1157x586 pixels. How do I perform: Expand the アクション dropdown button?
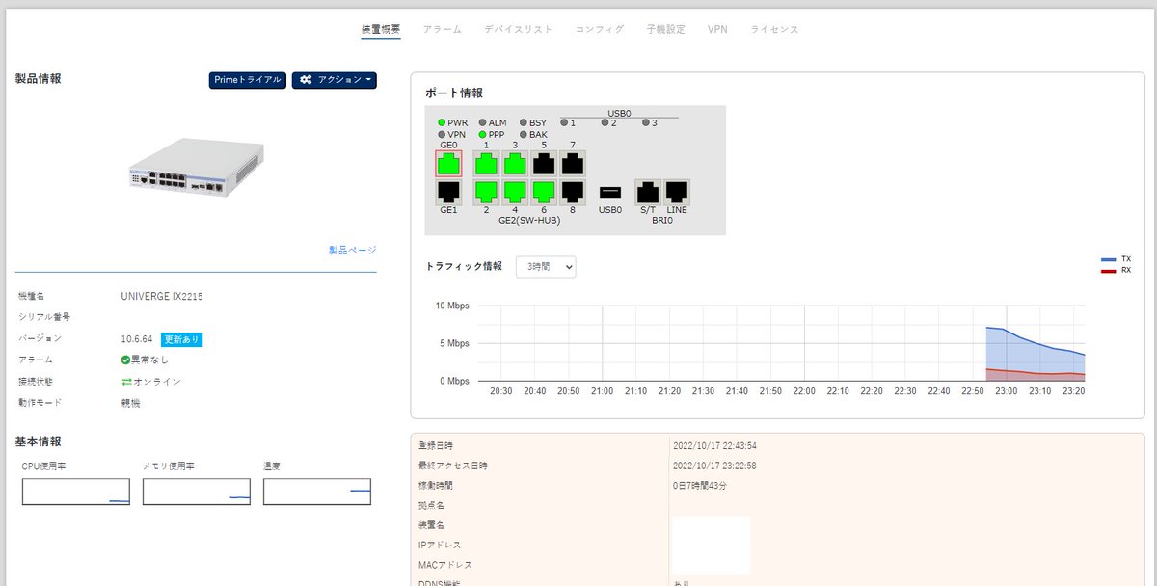point(335,80)
